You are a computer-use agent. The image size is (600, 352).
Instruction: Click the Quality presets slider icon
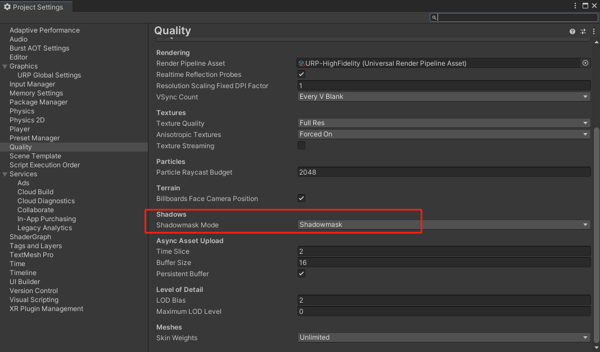click(x=583, y=31)
